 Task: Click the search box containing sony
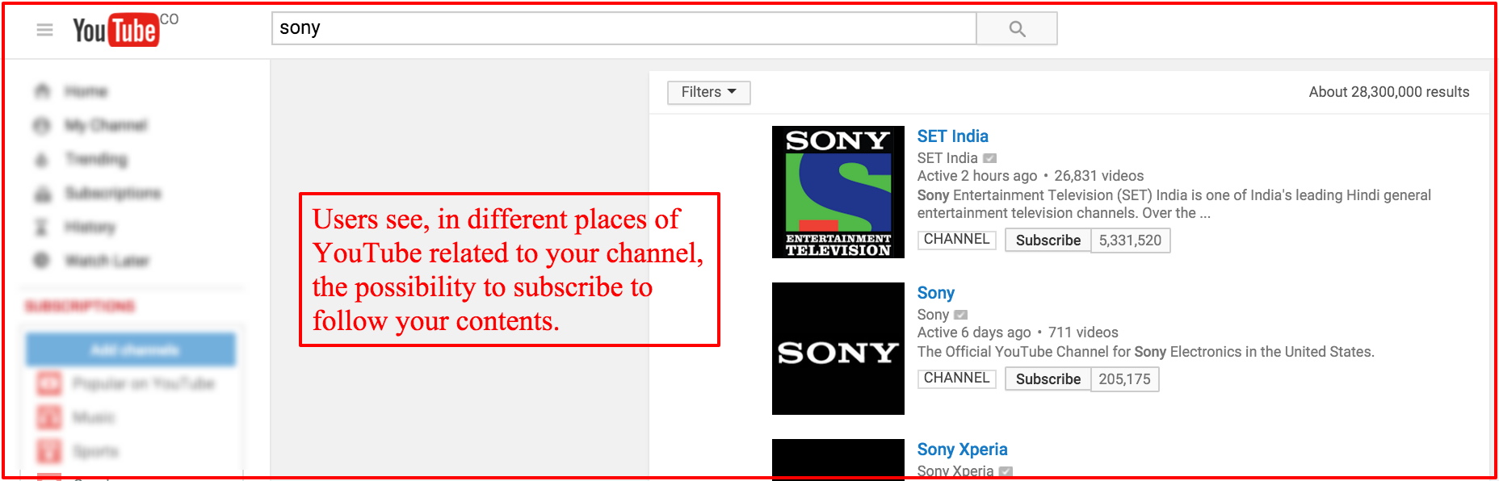click(x=623, y=28)
